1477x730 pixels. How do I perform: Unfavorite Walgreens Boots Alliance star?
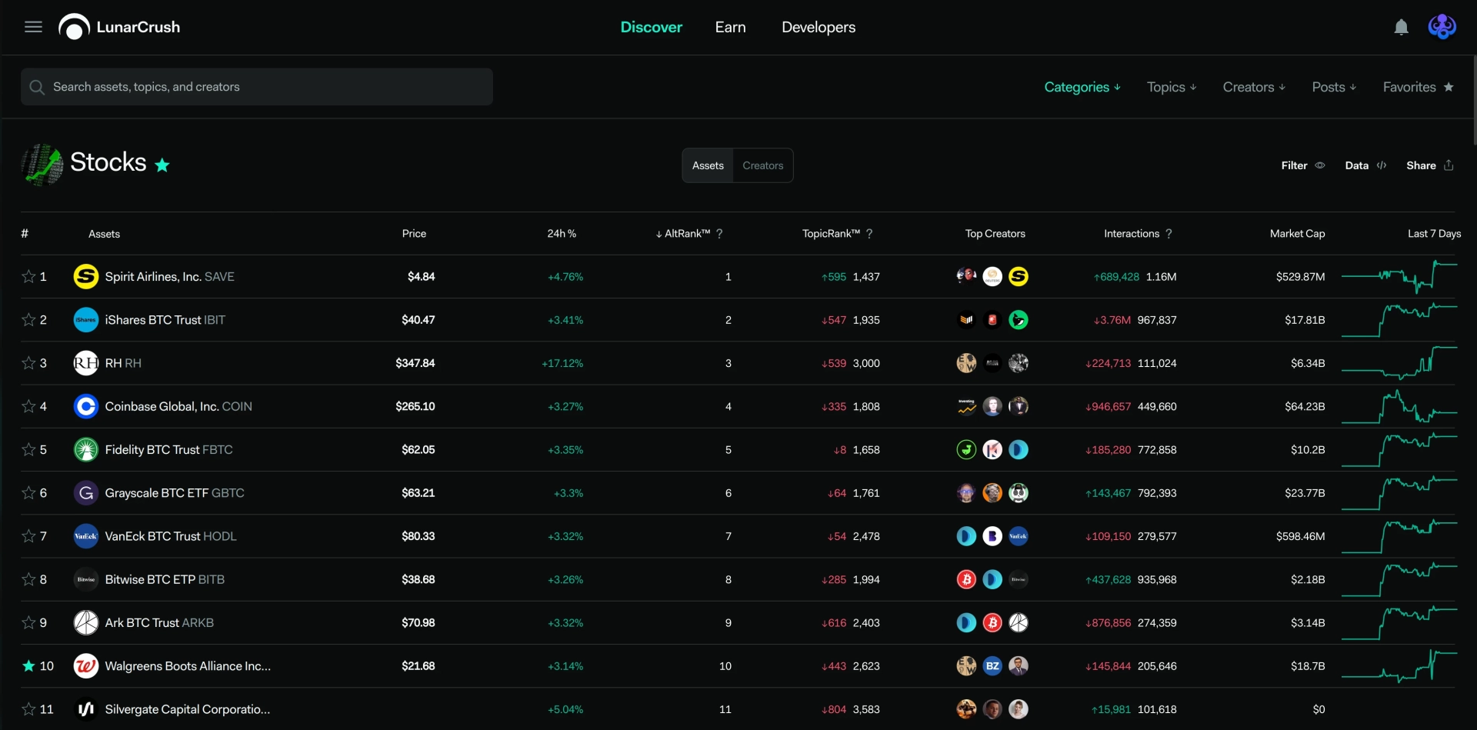click(x=28, y=666)
